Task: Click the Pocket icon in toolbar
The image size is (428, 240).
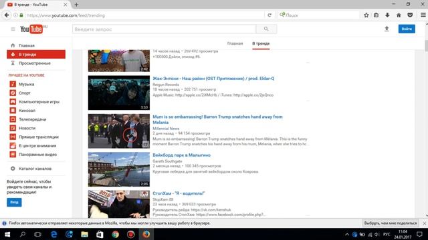Action: pyautogui.click(x=410, y=15)
